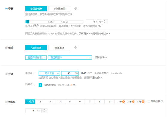The image size is (167, 118).
Task: Select the 按固定带宽 billing option
Action: (36, 9)
